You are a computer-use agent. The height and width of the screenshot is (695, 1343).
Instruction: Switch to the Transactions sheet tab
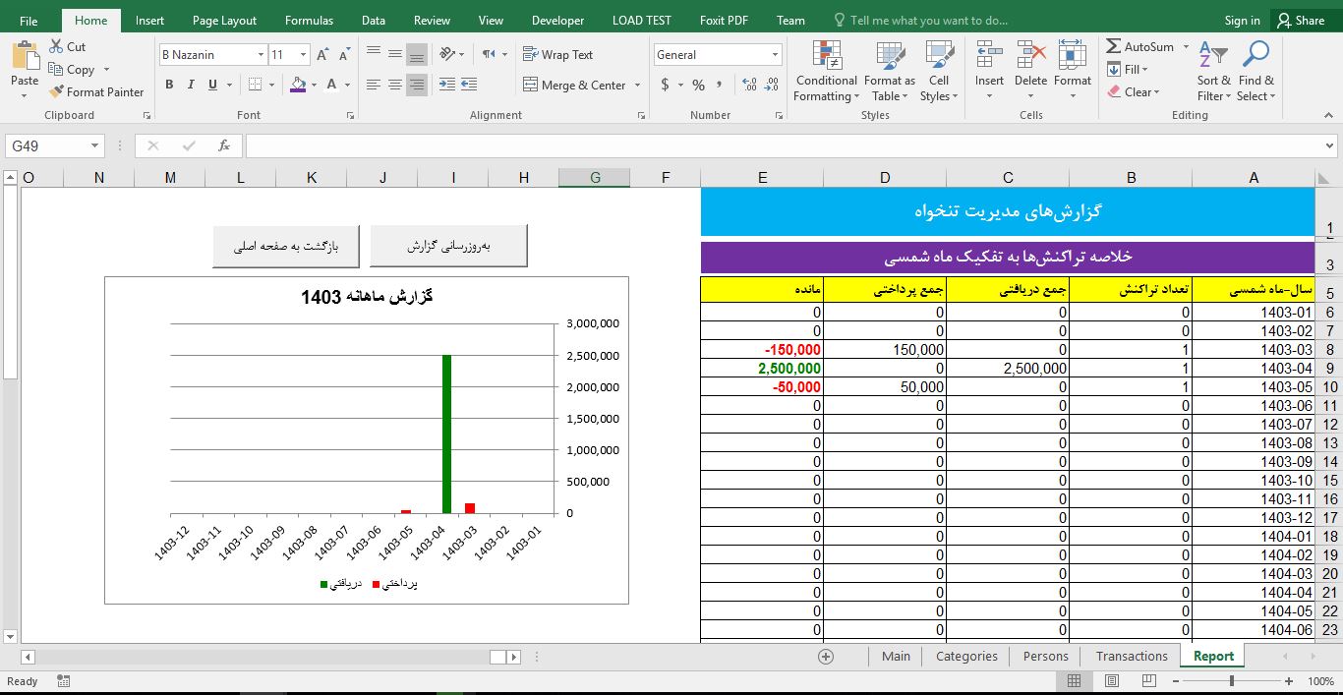click(x=1131, y=656)
